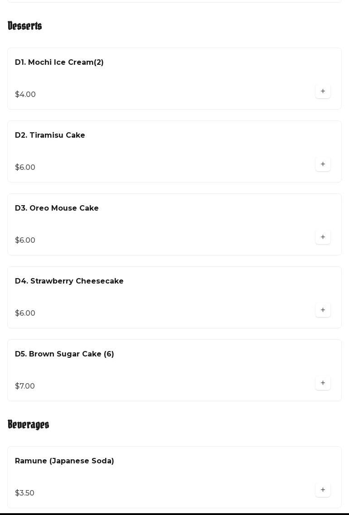Add Strawberry Cheesecake via plus icon
The height and width of the screenshot is (515, 349).
point(323,310)
